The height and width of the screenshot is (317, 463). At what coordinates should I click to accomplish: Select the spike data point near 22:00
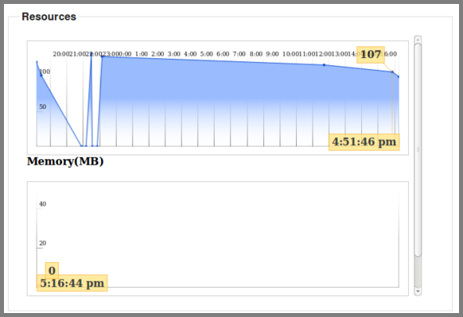click(x=91, y=54)
